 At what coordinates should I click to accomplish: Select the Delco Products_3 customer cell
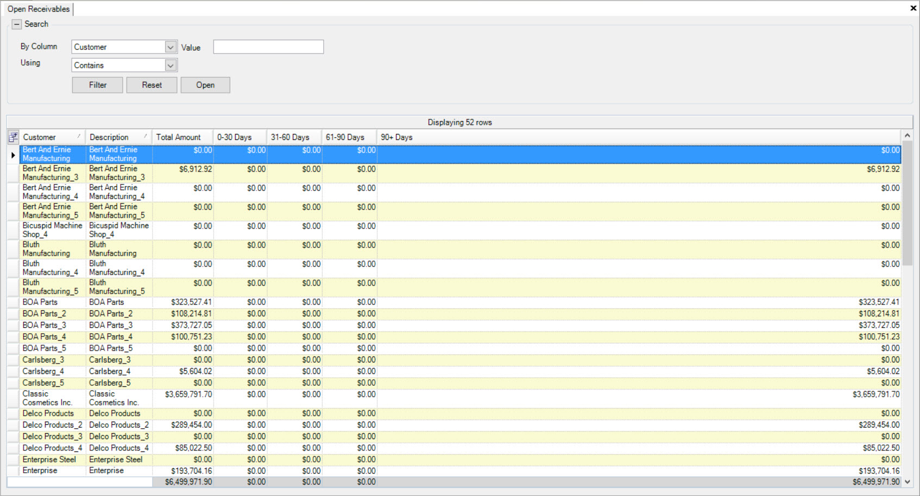click(x=53, y=437)
